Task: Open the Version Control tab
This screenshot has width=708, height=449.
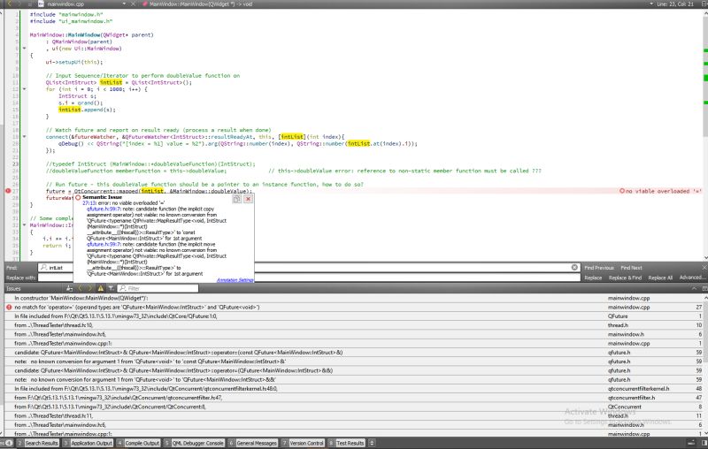Action: pos(303,443)
